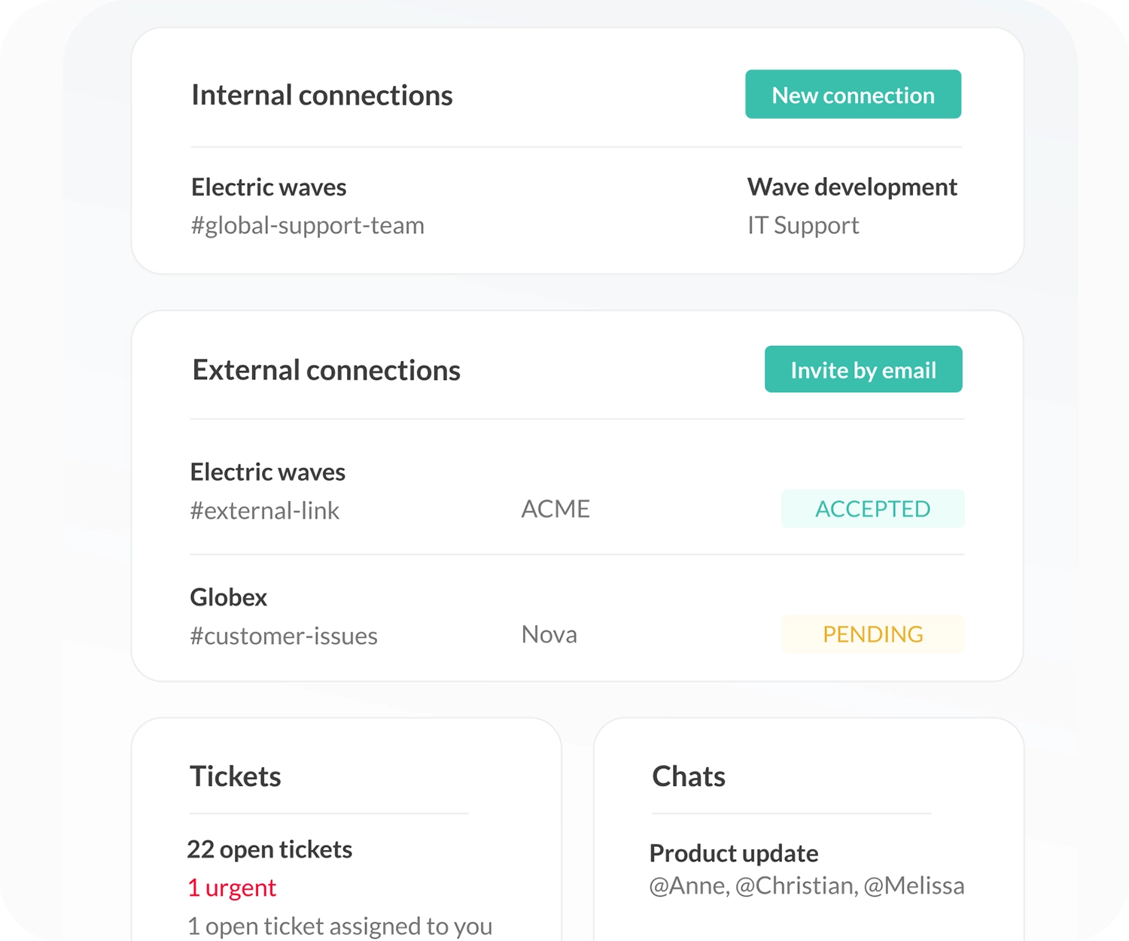This screenshot has width=1129, height=941.
Task: Open the #customer-issues channel
Action: click(x=284, y=636)
